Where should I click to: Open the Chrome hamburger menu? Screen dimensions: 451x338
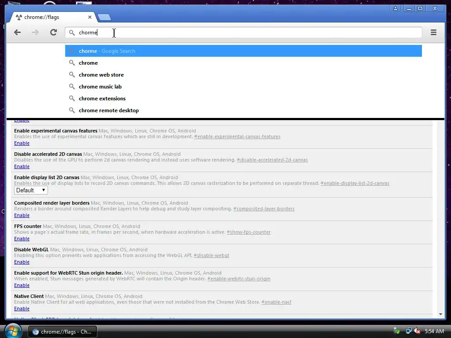433,33
